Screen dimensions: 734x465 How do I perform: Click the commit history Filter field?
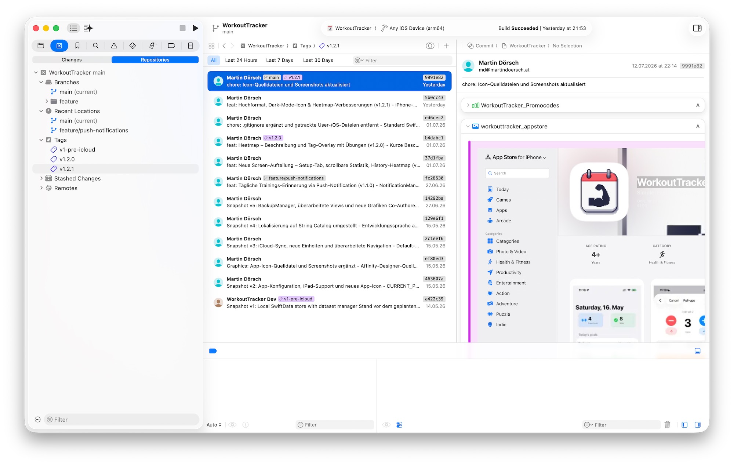pos(402,61)
